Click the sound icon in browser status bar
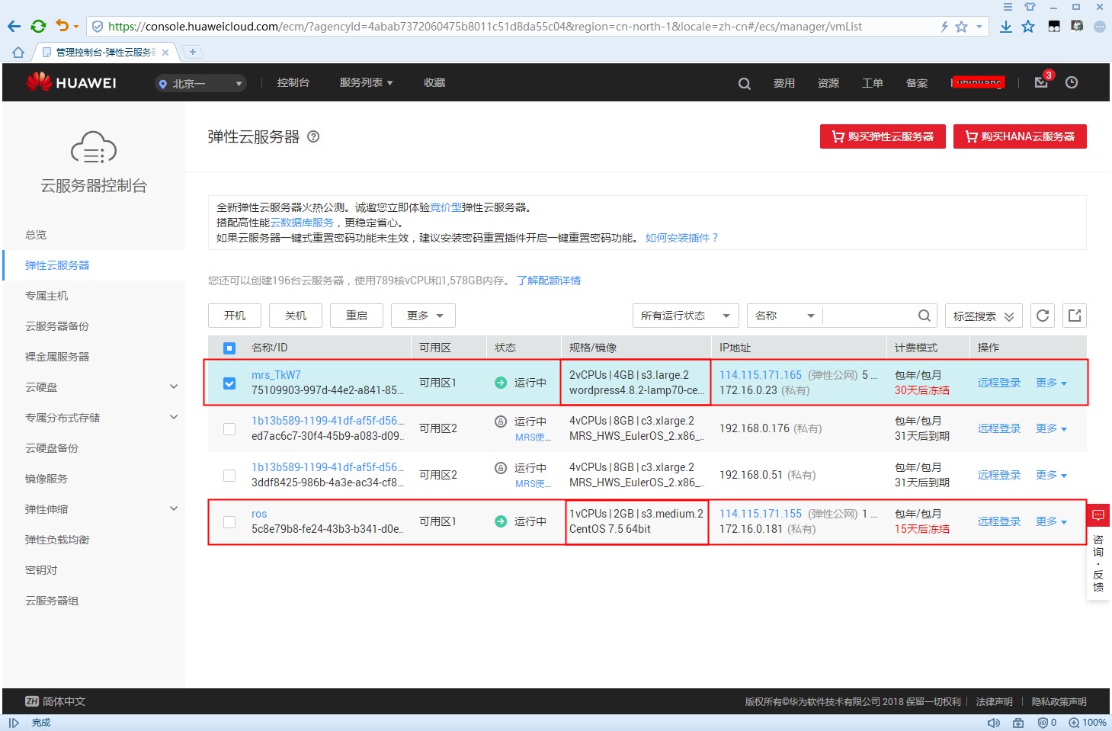This screenshot has width=1112, height=731. click(x=994, y=723)
